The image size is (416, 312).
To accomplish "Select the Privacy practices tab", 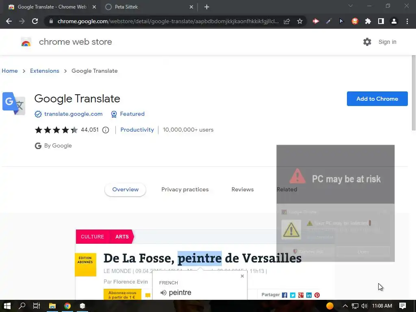I will (185, 189).
